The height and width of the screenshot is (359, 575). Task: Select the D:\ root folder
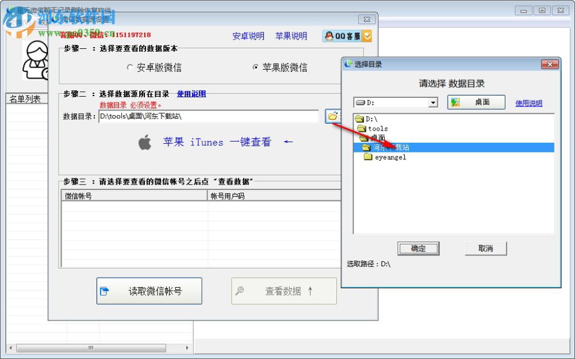click(367, 119)
